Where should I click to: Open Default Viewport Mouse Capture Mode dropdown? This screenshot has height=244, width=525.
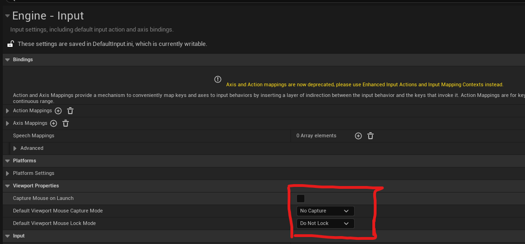pos(325,211)
